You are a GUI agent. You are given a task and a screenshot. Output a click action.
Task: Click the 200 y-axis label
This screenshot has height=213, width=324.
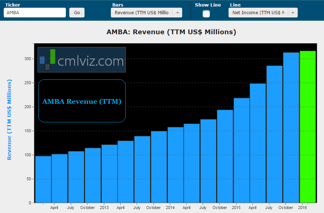pyautogui.click(x=28, y=107)
